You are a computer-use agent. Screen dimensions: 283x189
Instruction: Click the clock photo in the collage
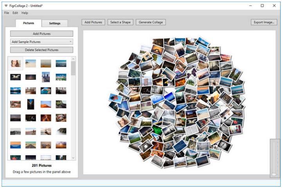(223, 145)
